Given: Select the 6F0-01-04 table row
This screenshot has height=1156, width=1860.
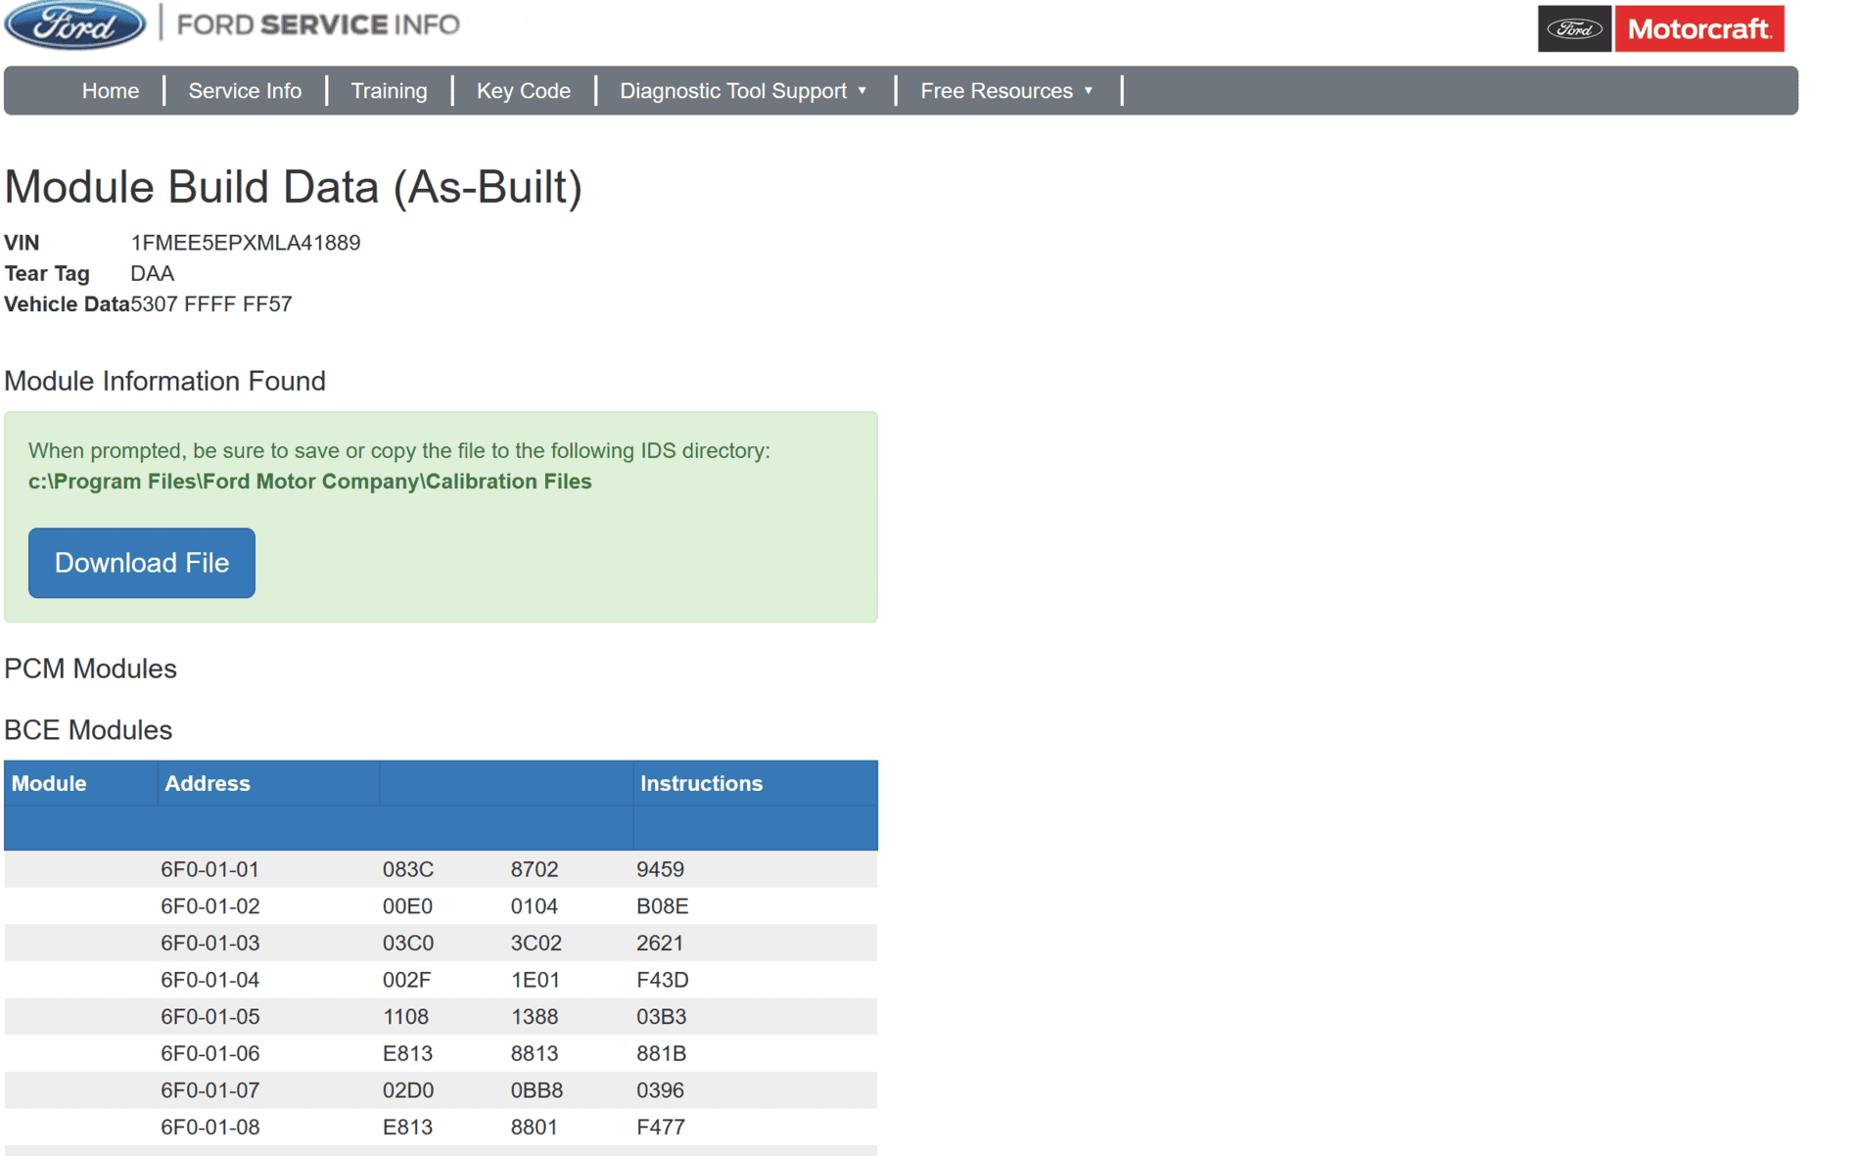Looking at the screenshot, I should point(441,980).
